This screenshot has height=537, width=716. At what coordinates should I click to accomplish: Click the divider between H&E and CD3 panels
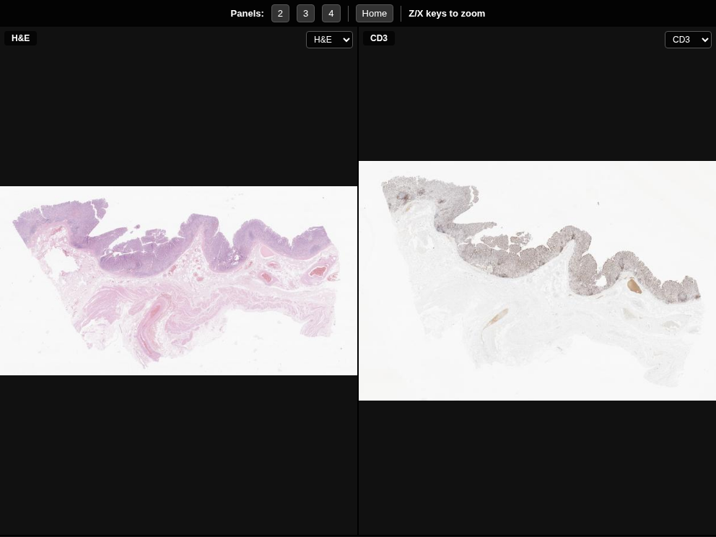(358, 289)
